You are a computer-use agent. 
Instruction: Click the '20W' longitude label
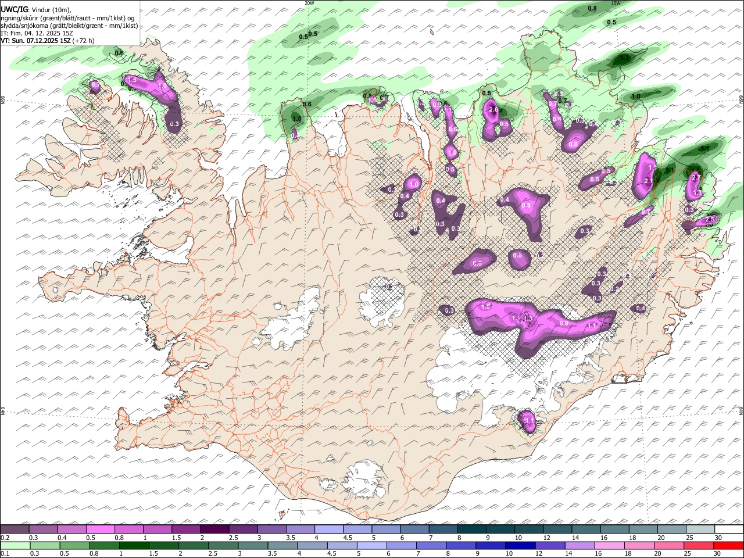click(309, 3)
